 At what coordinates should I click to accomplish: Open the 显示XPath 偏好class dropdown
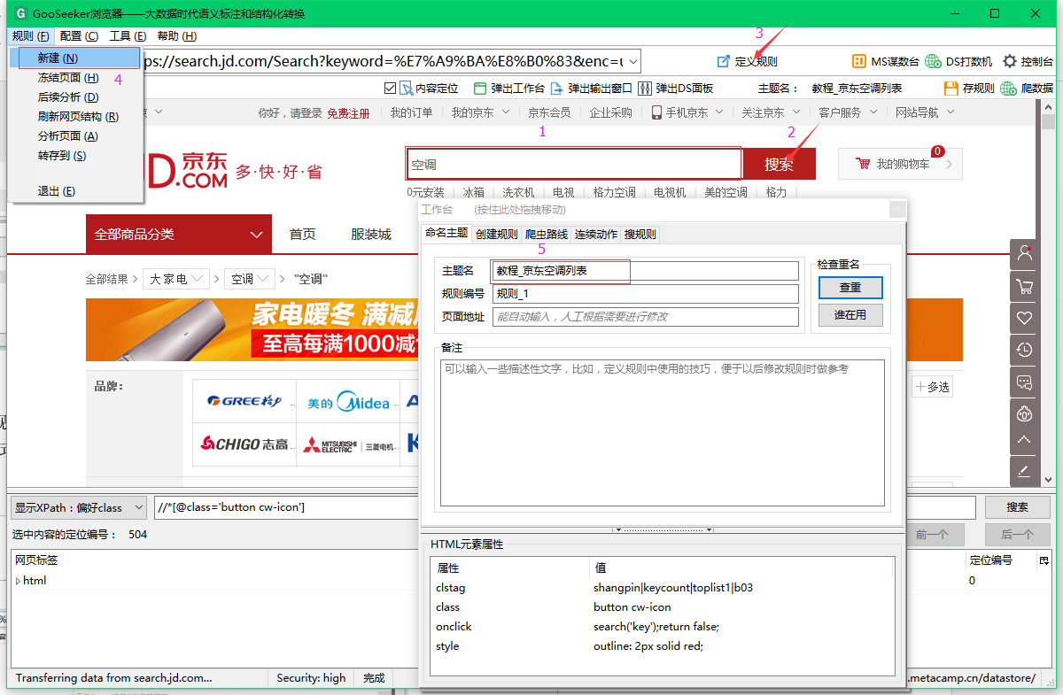79,507
